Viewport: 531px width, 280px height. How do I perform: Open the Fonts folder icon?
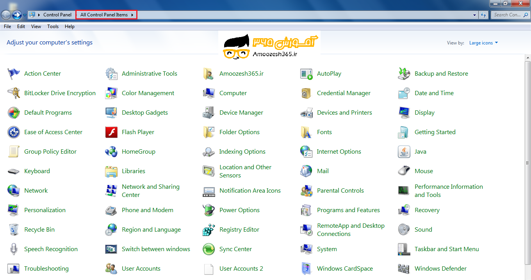point(306,132)
